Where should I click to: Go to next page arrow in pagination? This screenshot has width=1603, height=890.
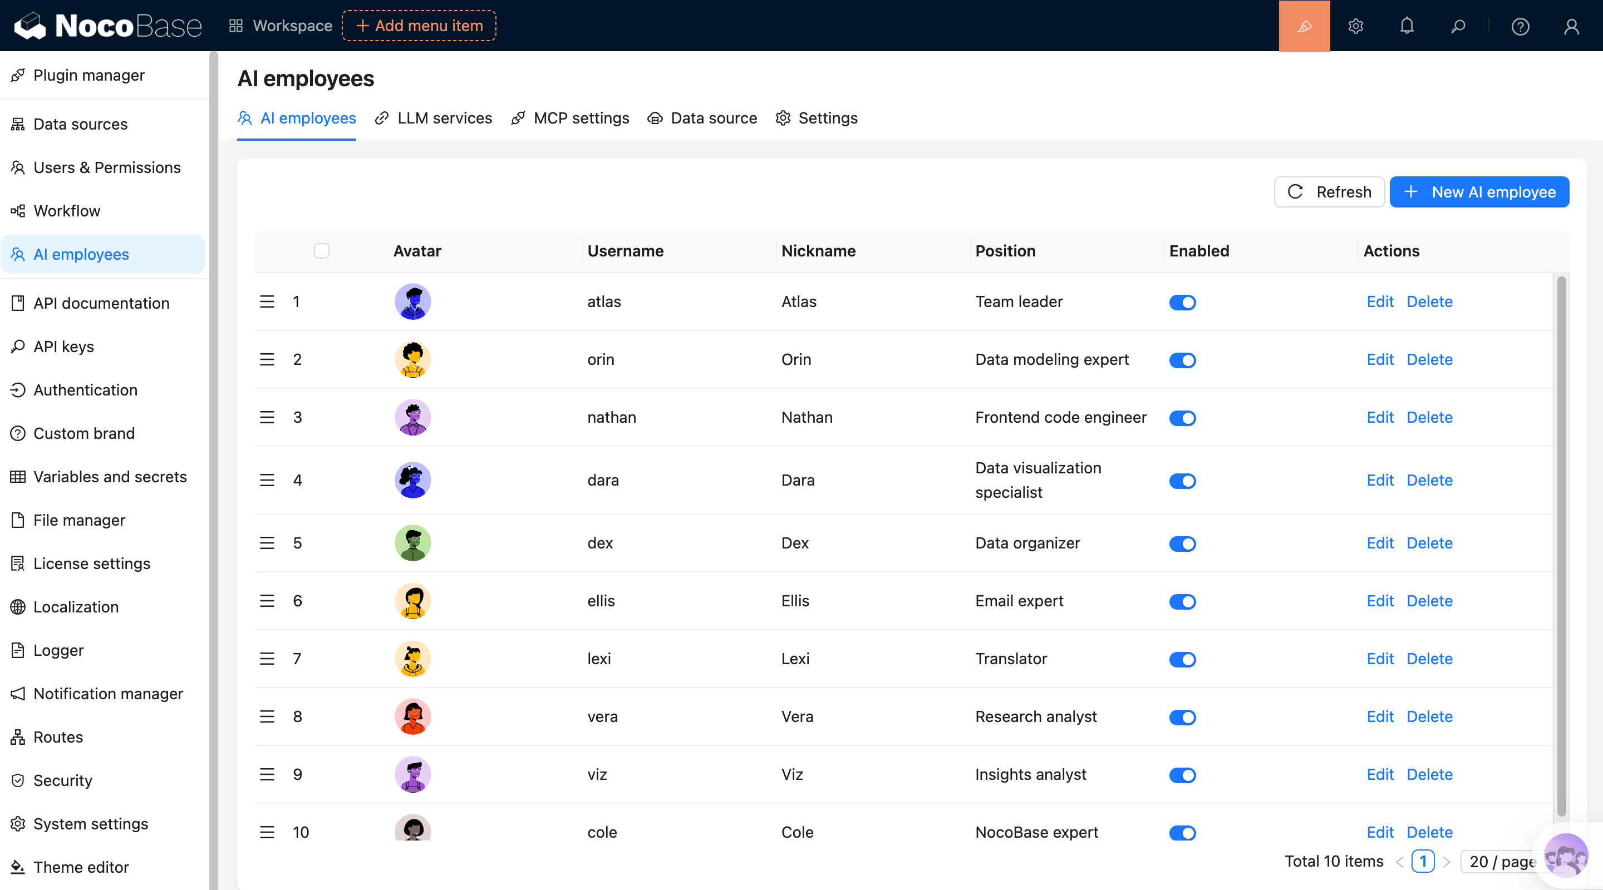click(x=1446, y=862)
